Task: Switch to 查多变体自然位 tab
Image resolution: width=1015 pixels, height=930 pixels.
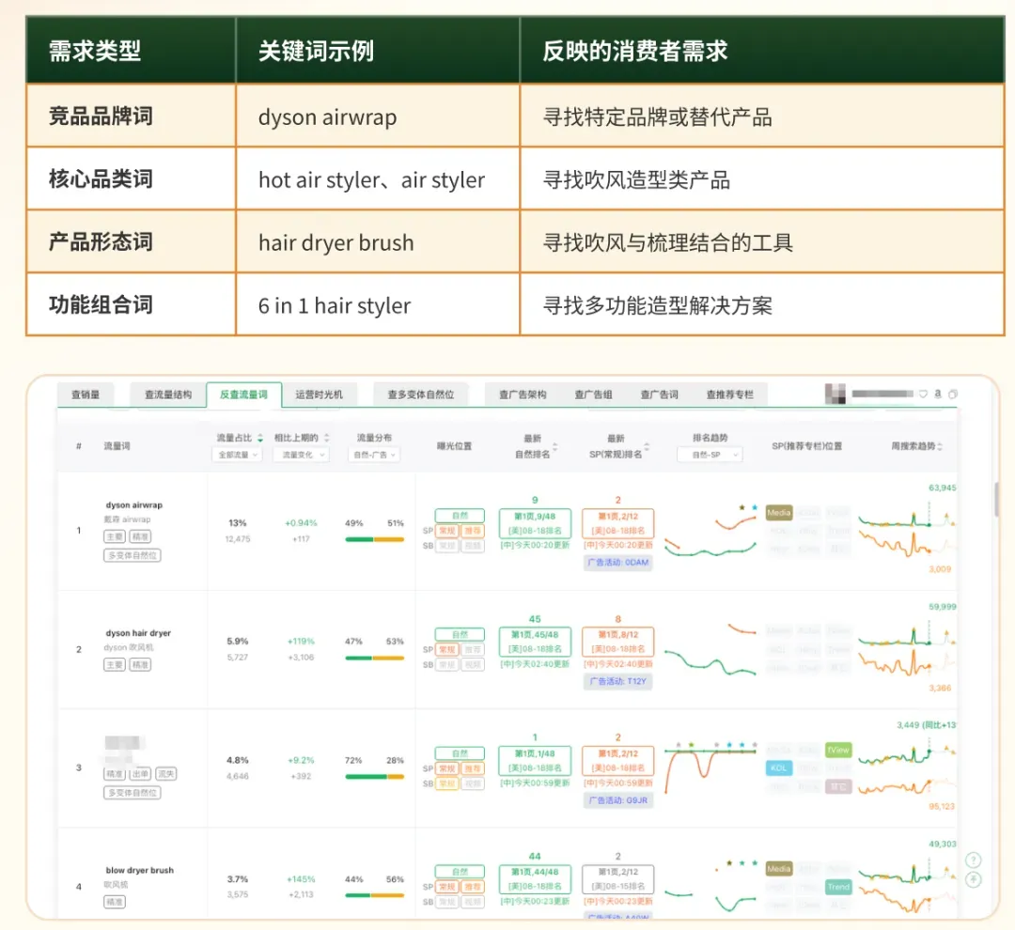Action: click(421, 395)
